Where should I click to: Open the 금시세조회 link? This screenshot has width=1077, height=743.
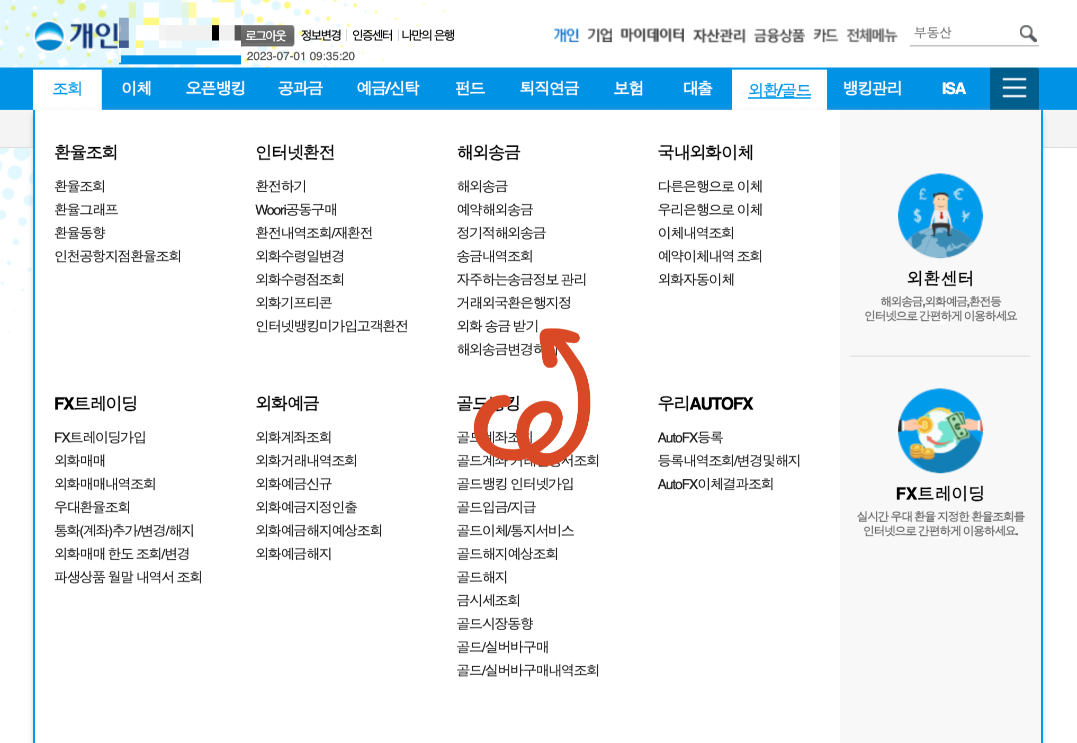(488, 601)
